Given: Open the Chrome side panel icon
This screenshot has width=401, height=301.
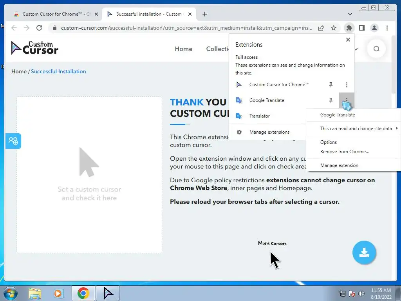Looking at the screenshot, I should pyautogui.click(x=361, y=28).
